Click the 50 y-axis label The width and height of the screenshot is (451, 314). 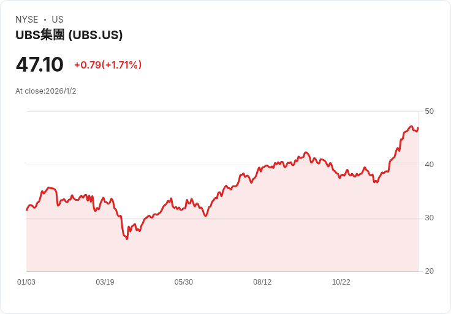pos(430,111)
